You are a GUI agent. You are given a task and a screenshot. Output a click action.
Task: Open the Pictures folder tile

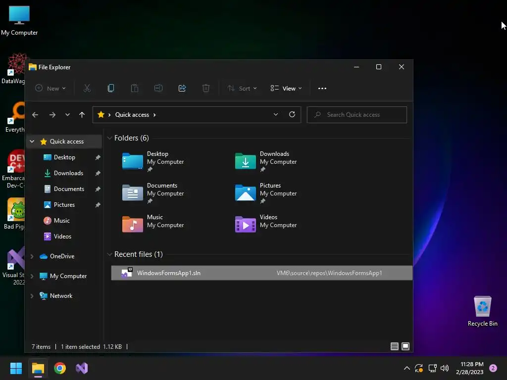[266, 193]
